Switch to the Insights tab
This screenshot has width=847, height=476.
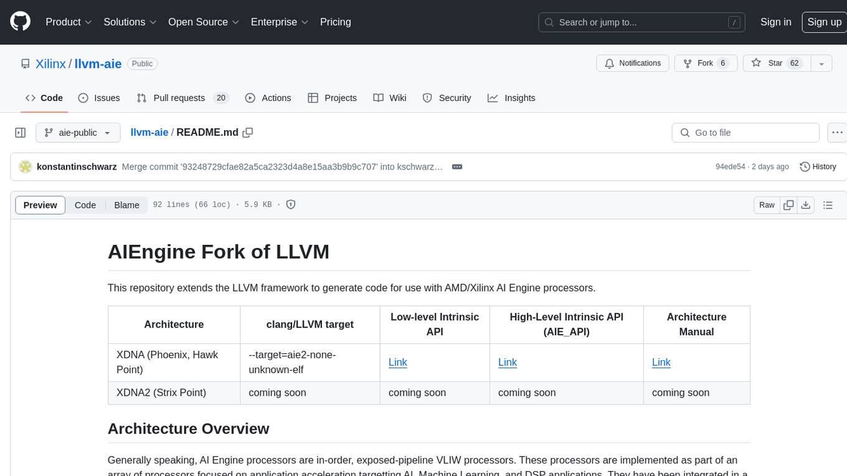coord(511,98)
